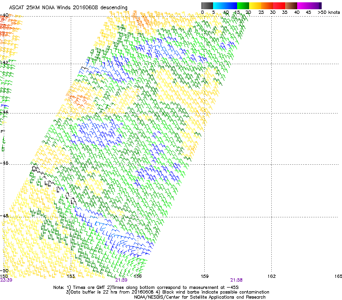Click the latitude label '-44'
This screenshot has height=300, width=342.
[4, 112]
